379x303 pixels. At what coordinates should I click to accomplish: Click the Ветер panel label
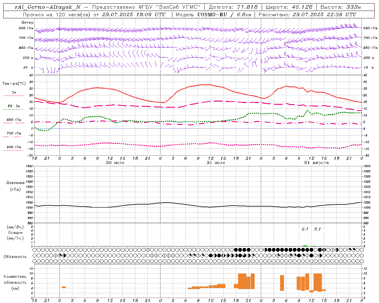[x=27, y=22]
